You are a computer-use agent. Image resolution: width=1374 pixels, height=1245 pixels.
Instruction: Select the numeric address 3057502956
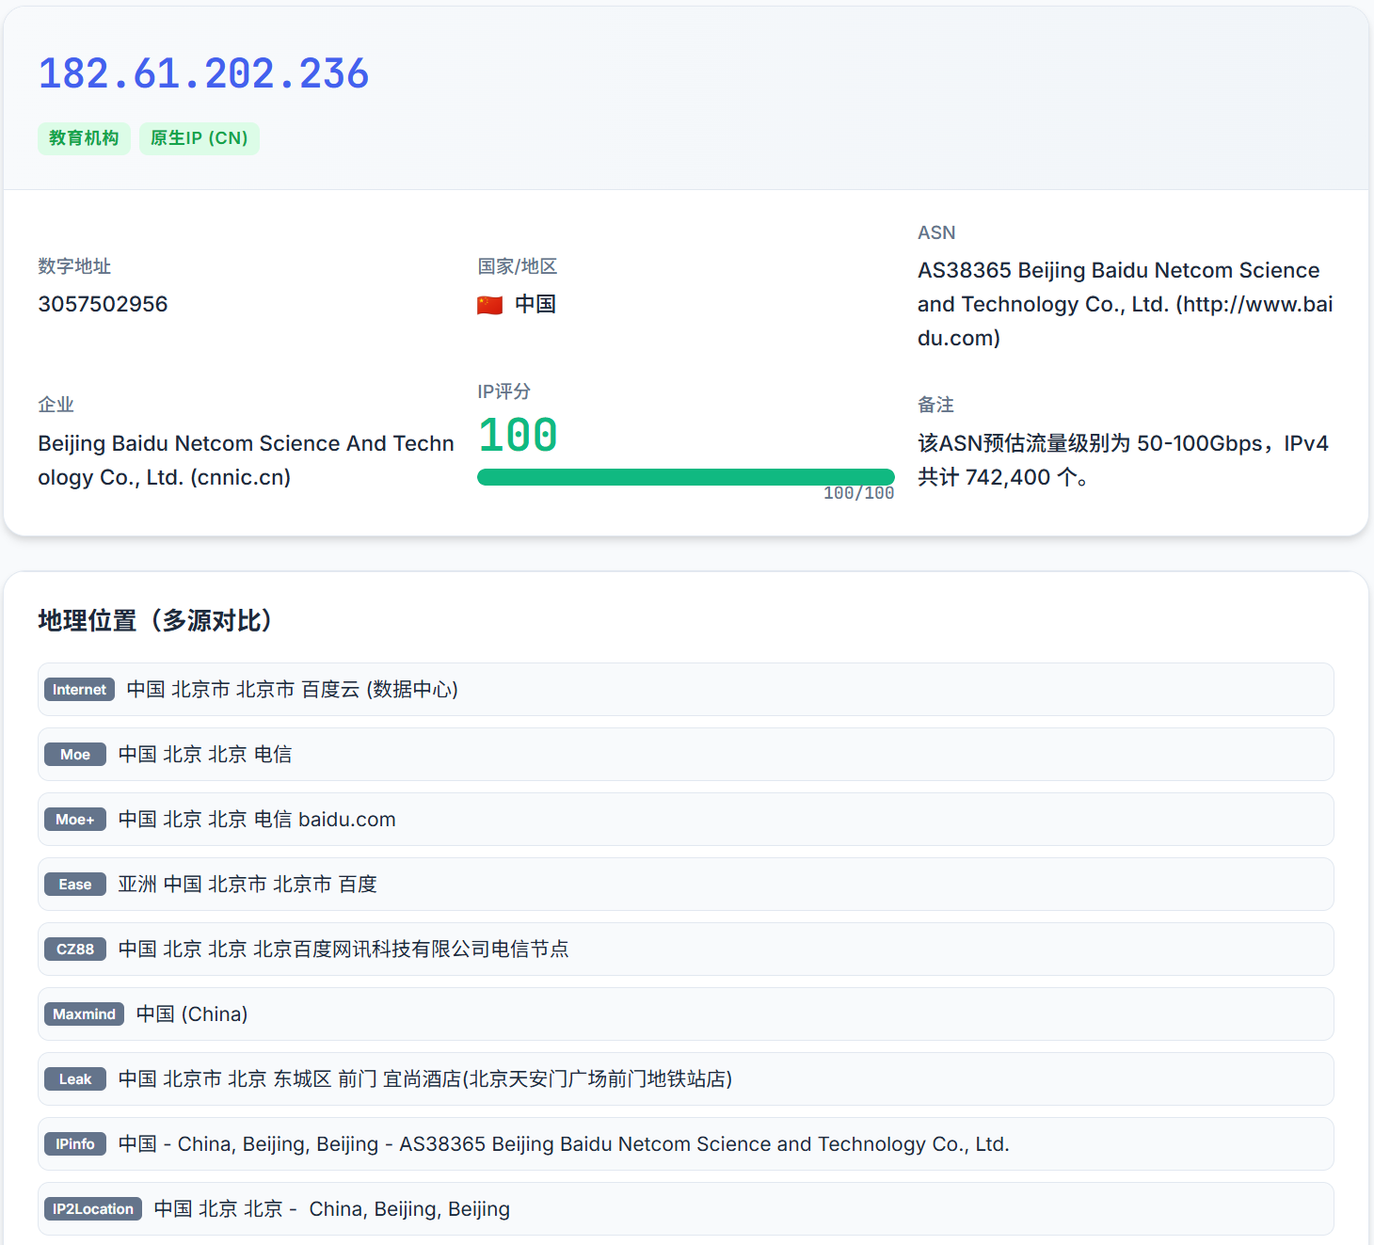coord(103,304)
